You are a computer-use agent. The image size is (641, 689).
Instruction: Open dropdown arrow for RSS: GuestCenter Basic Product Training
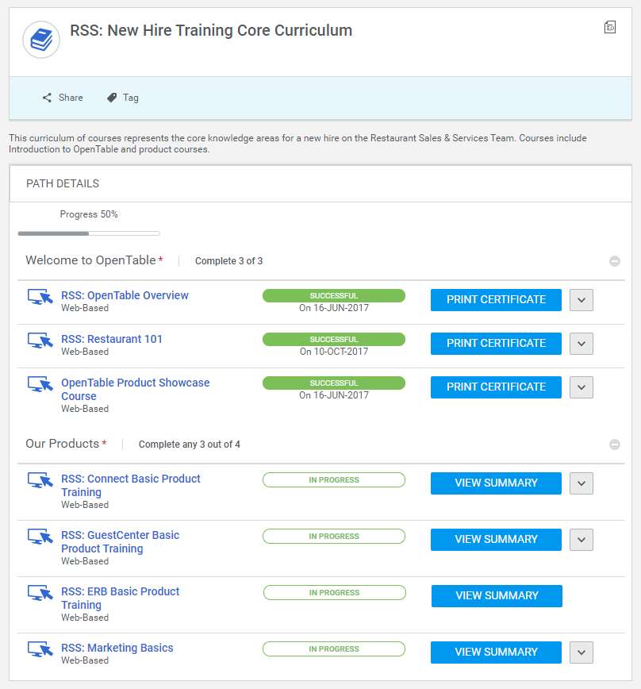pyautogui.click(x=582, y=540)
